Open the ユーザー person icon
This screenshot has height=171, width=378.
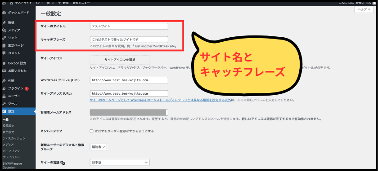tap(4, 96)
